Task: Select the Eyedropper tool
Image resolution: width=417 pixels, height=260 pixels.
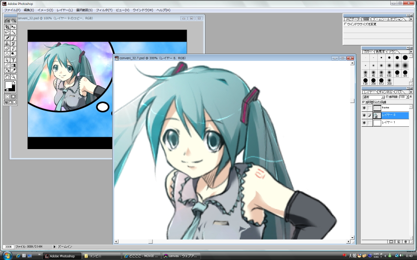Action: pos(13,70)
